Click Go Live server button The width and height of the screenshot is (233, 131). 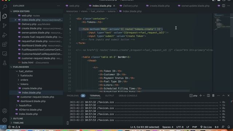coord(206,127)
